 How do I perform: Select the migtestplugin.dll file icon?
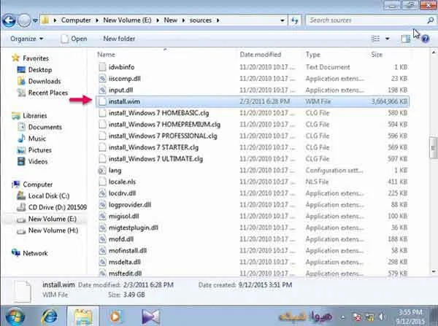coord(102,228)
